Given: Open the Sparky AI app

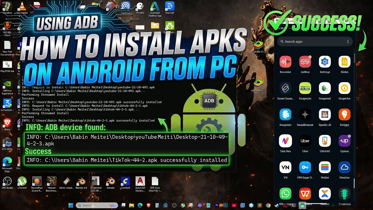Looking at the screenshot, I should [x=325, y=115].
